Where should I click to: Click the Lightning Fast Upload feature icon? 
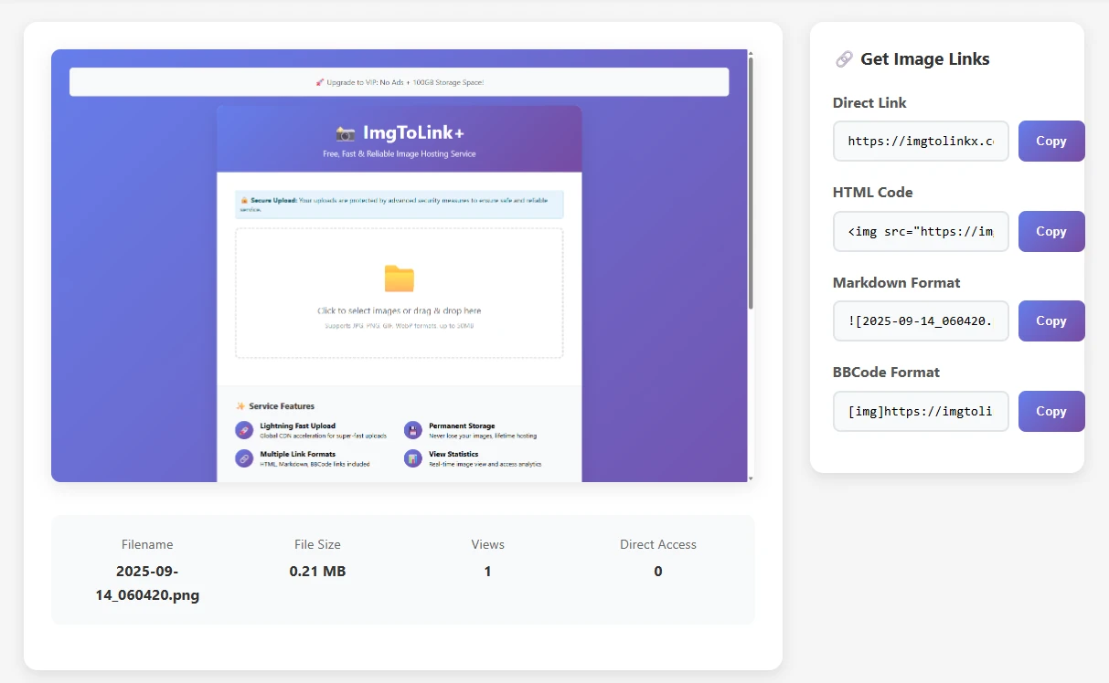click(244, 431)
